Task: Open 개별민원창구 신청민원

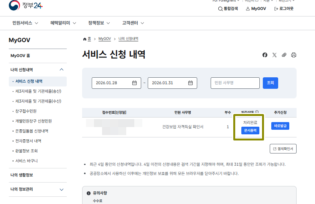Action: [33, 121]
